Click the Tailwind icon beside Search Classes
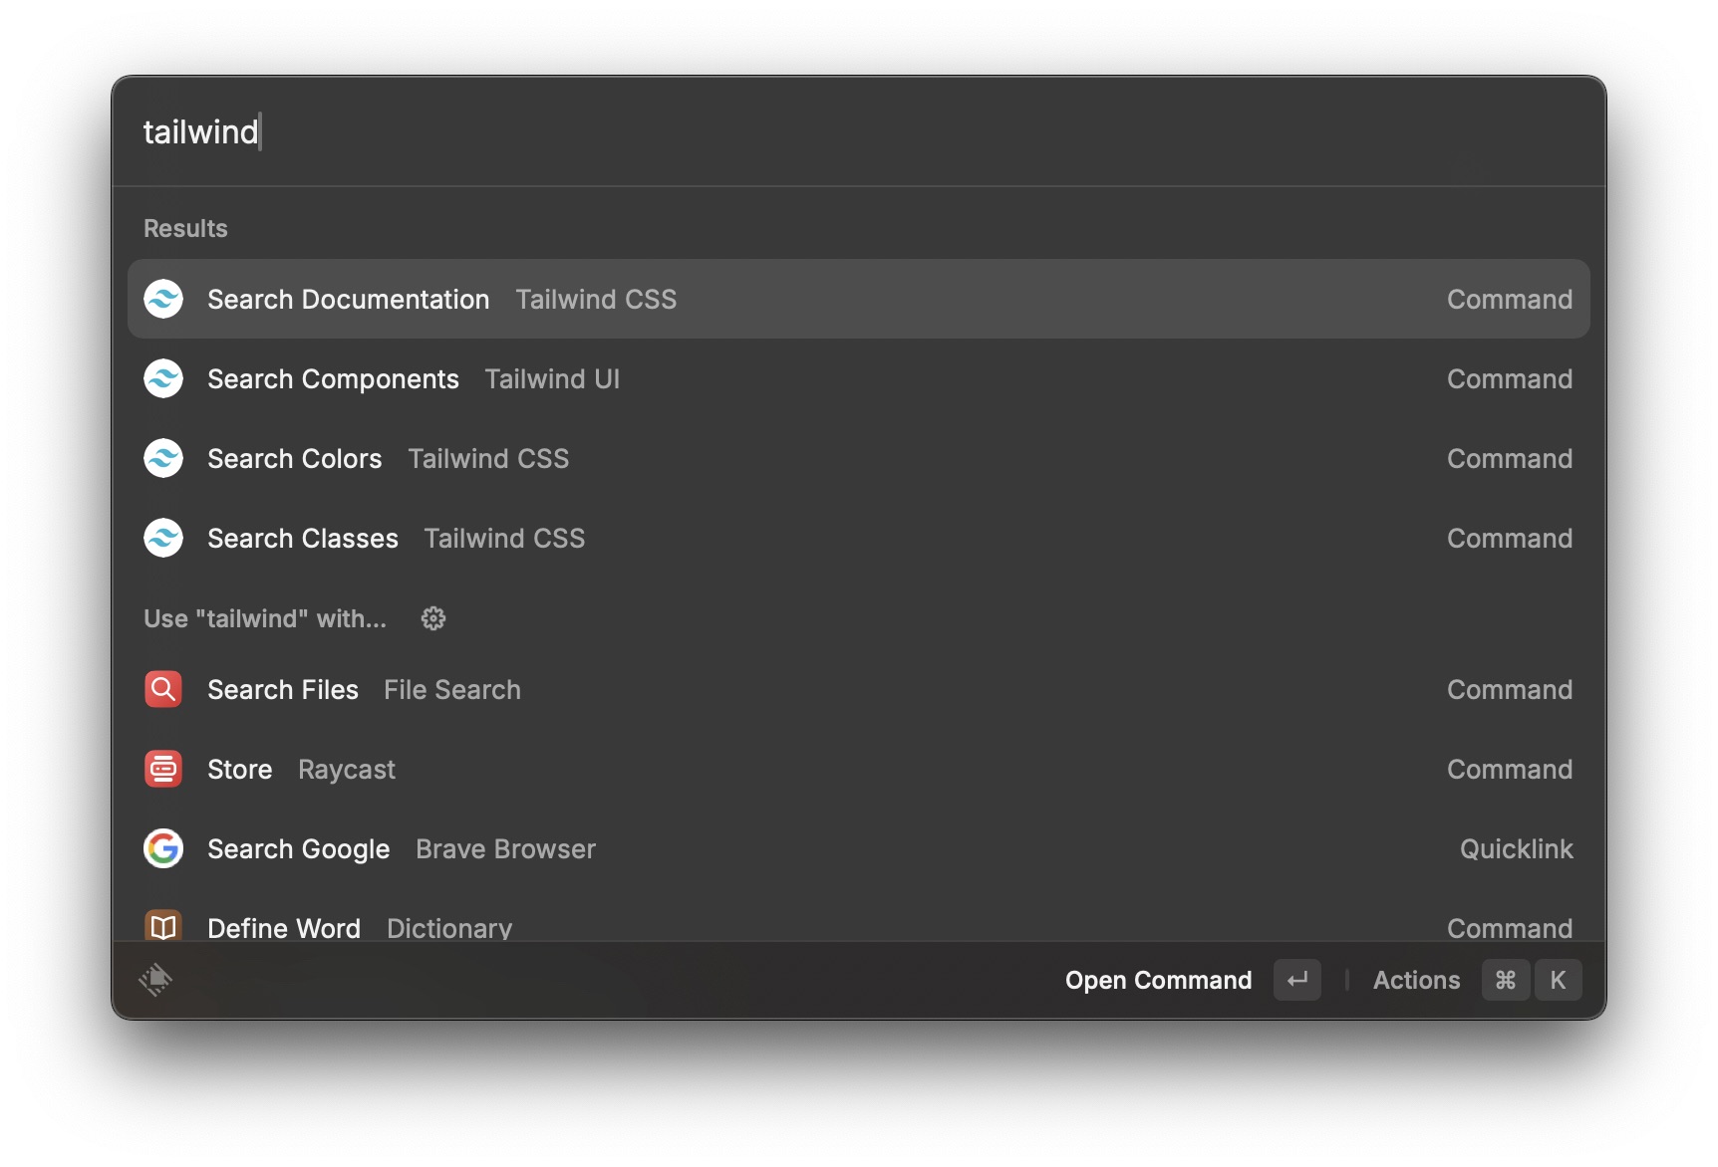Screen dimensions: 1718x1167 point(163,538)
